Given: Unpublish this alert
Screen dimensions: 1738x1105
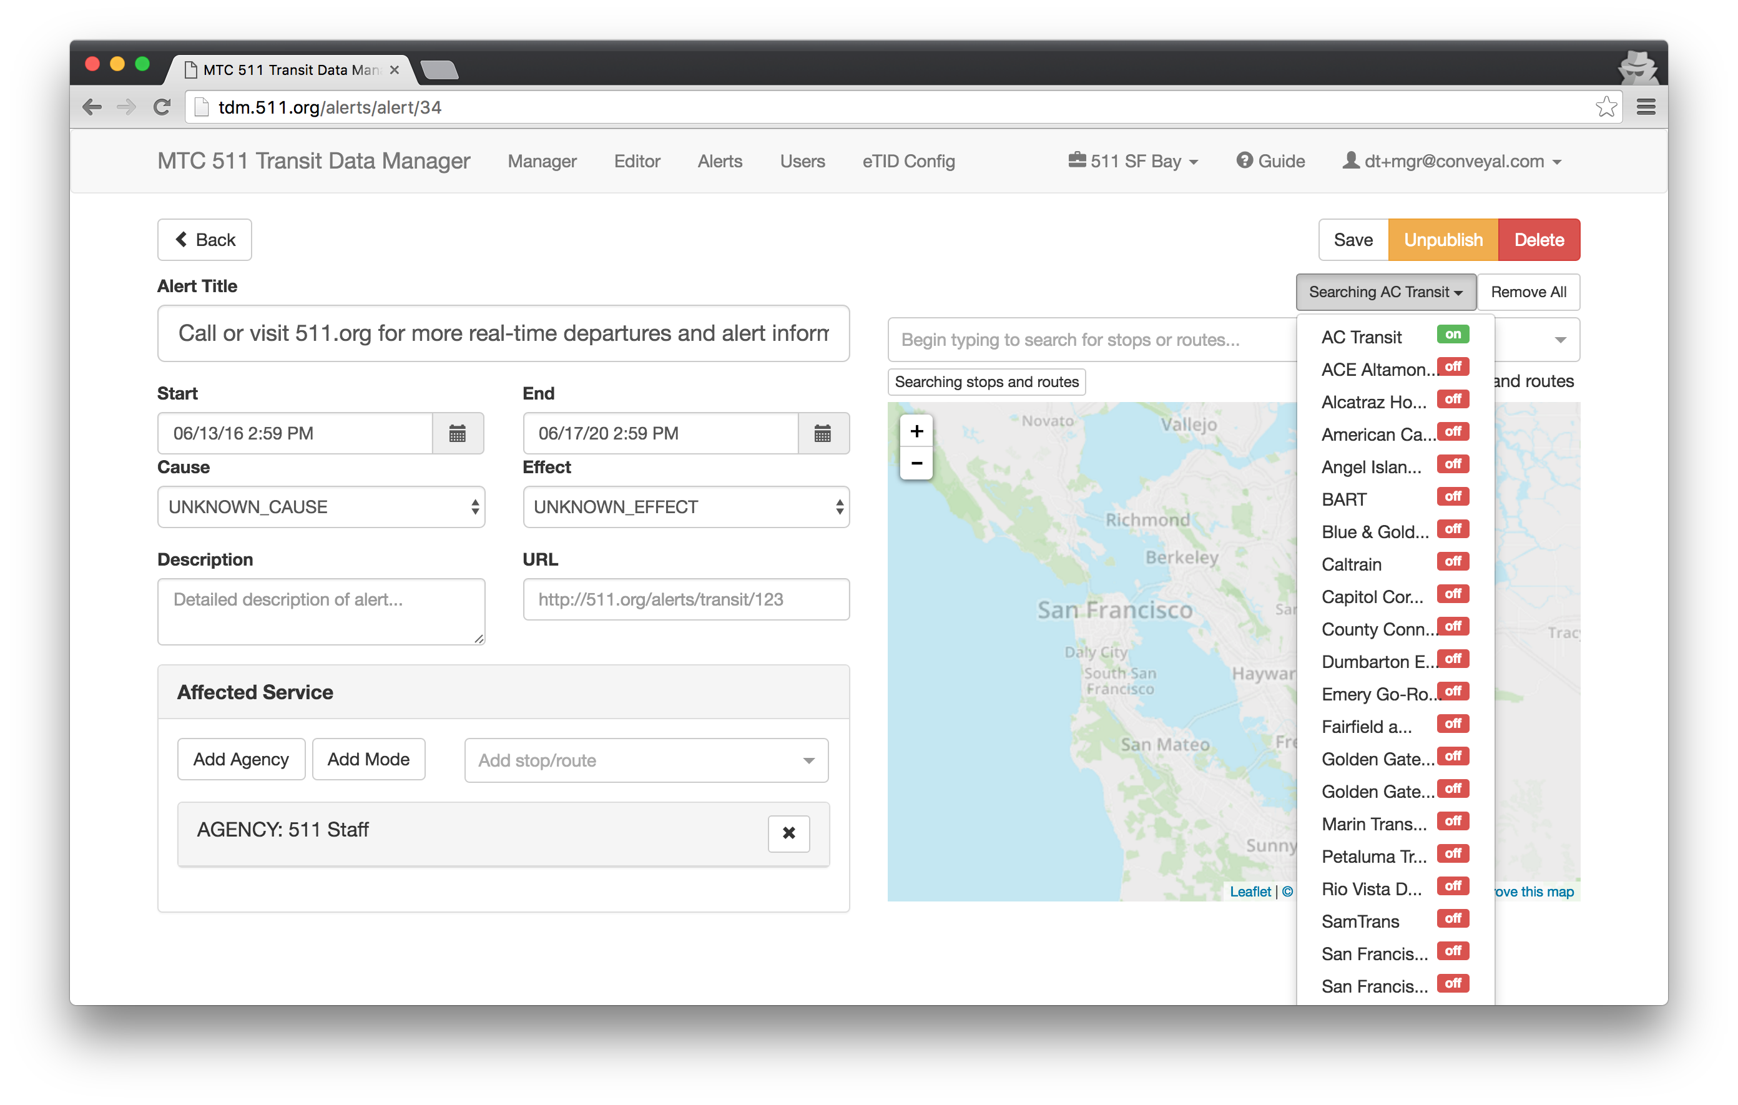Looking at the screenshot, I should (x=1443, y=240).
